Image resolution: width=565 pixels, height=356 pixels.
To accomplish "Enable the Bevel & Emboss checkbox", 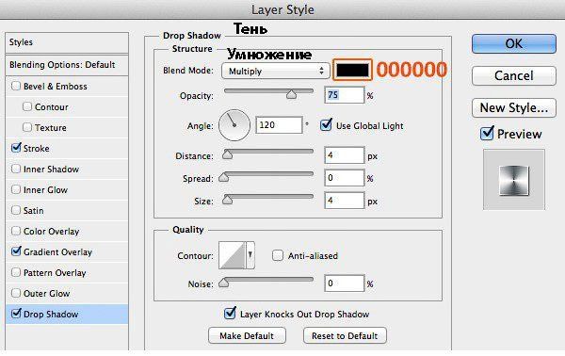I will click(16, 86).
